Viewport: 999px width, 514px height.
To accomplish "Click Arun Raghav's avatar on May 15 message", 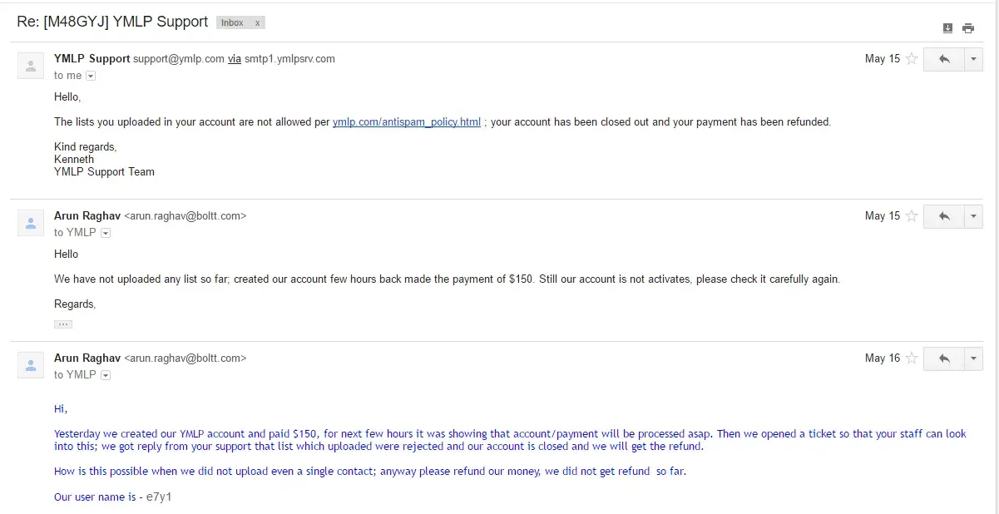I will tap(31, 223).
